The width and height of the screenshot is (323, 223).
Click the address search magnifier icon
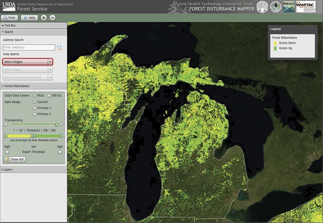(x=60, y=48)
